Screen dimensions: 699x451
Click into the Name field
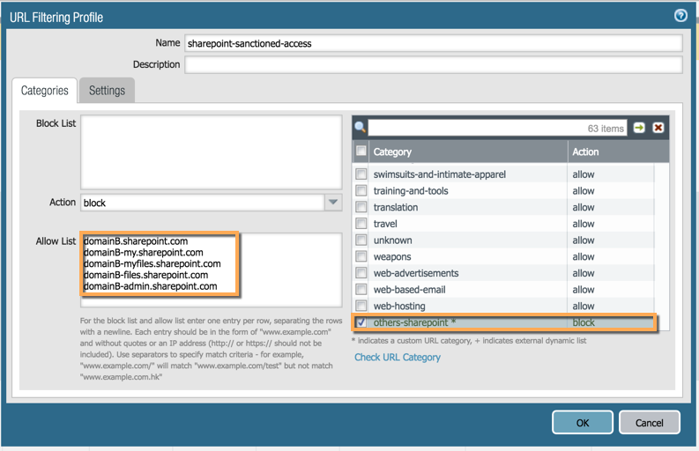(434, 43)
